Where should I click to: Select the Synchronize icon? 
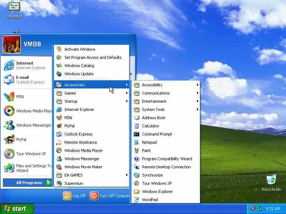coord(137,175)
